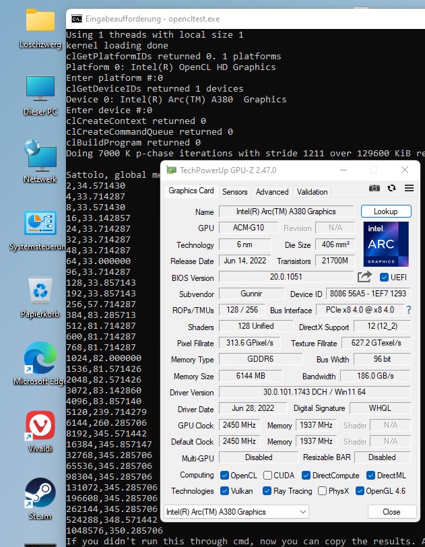Click the ACM-G10 GPU field

tap(249, 228)
